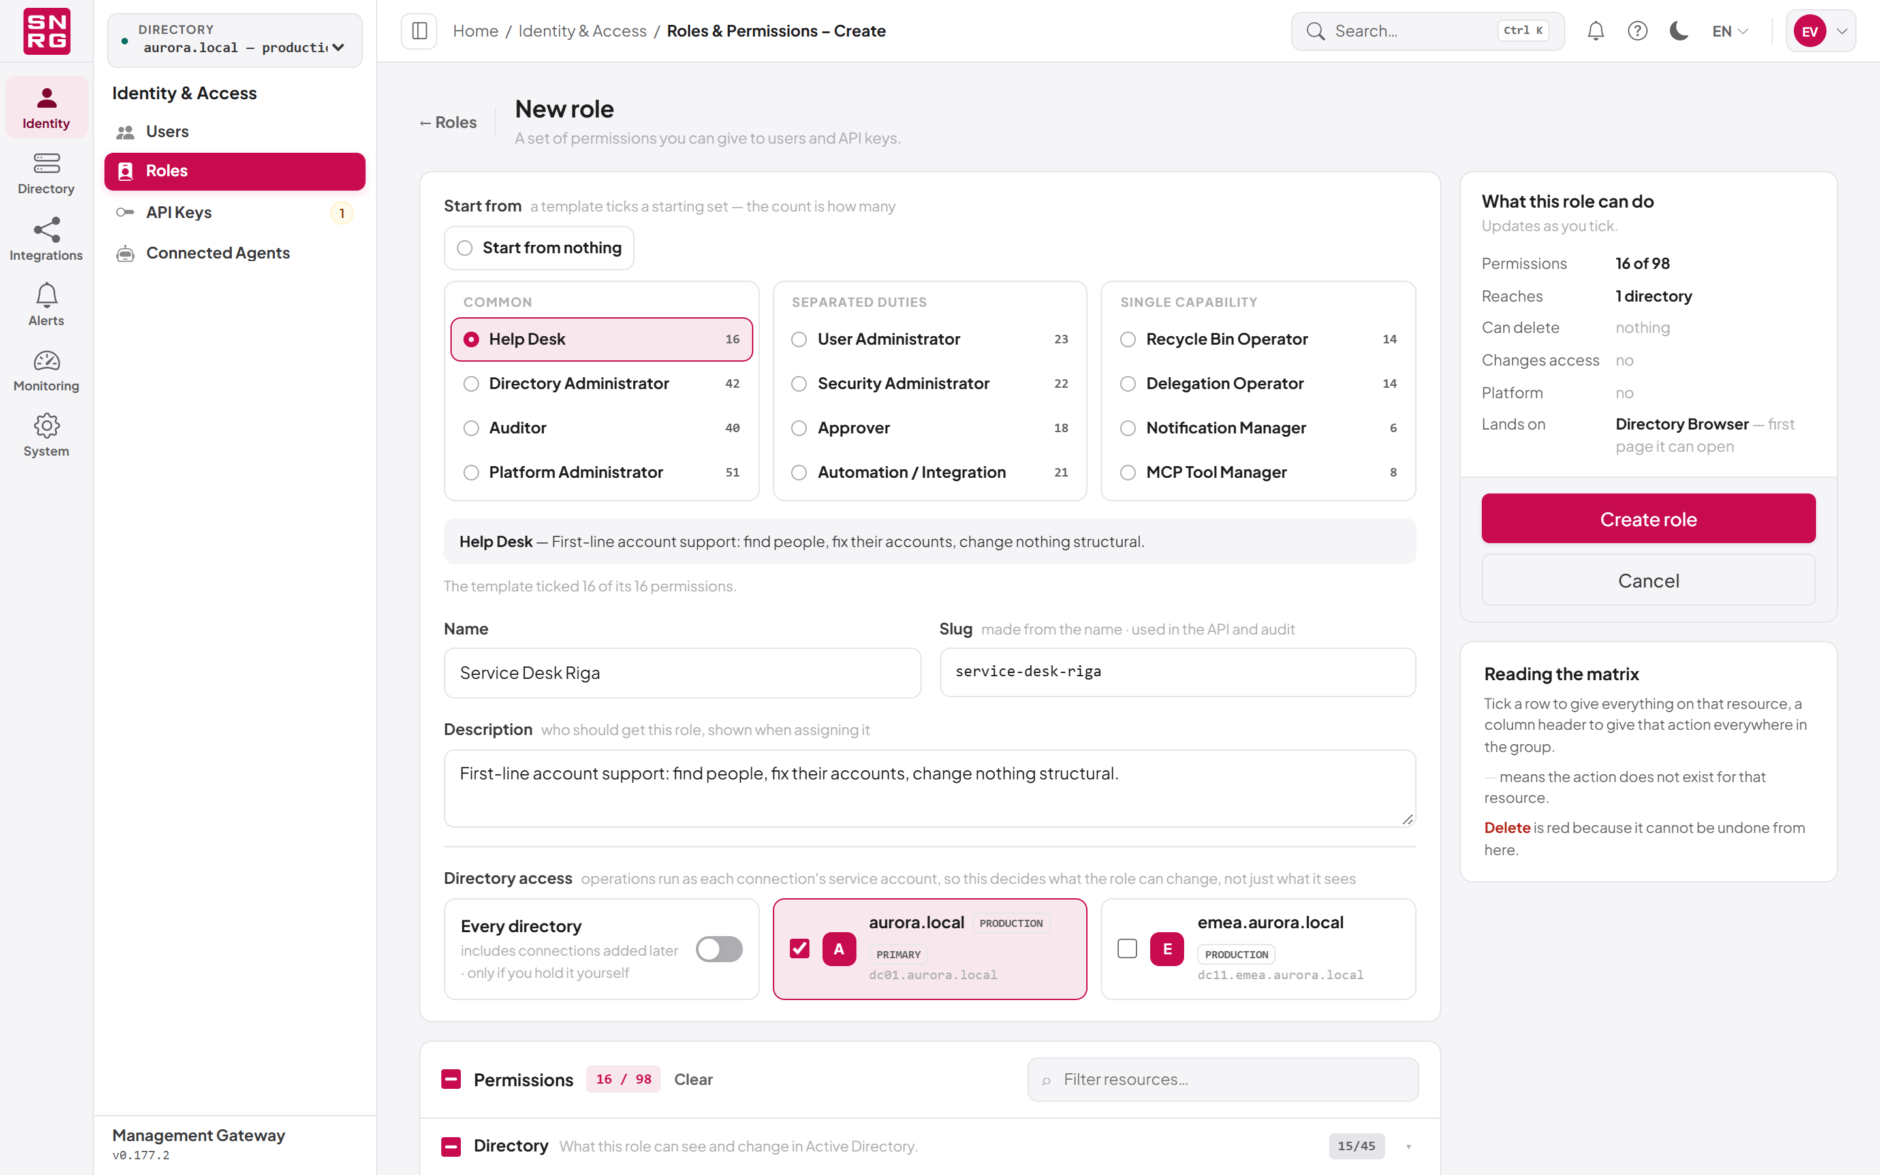Click the Create role button

(1648, 518)
